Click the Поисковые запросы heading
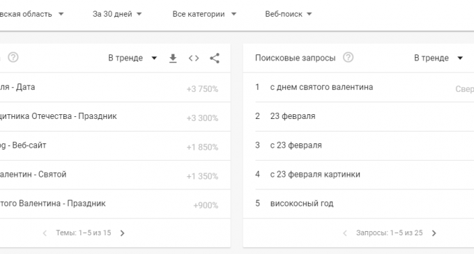This screenshot has height=254, width=474. pyautogui.click(x=296, y=58)
